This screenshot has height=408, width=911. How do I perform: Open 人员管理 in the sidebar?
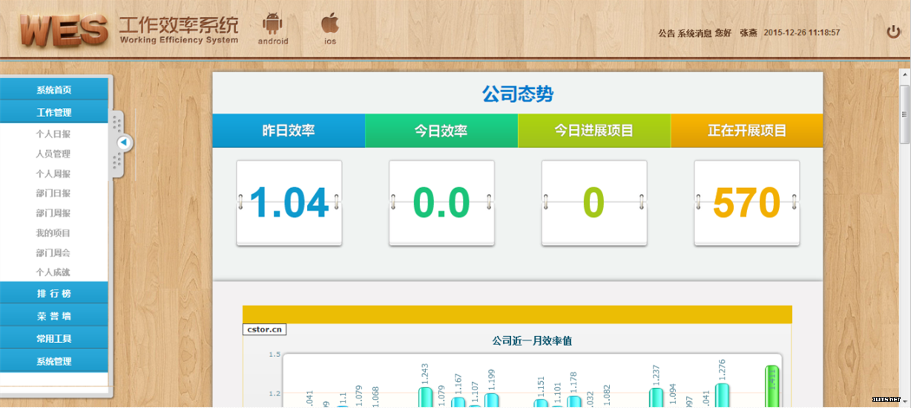point(53,154)
